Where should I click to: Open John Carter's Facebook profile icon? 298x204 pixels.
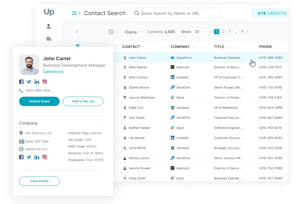click(x=21, y=82)
